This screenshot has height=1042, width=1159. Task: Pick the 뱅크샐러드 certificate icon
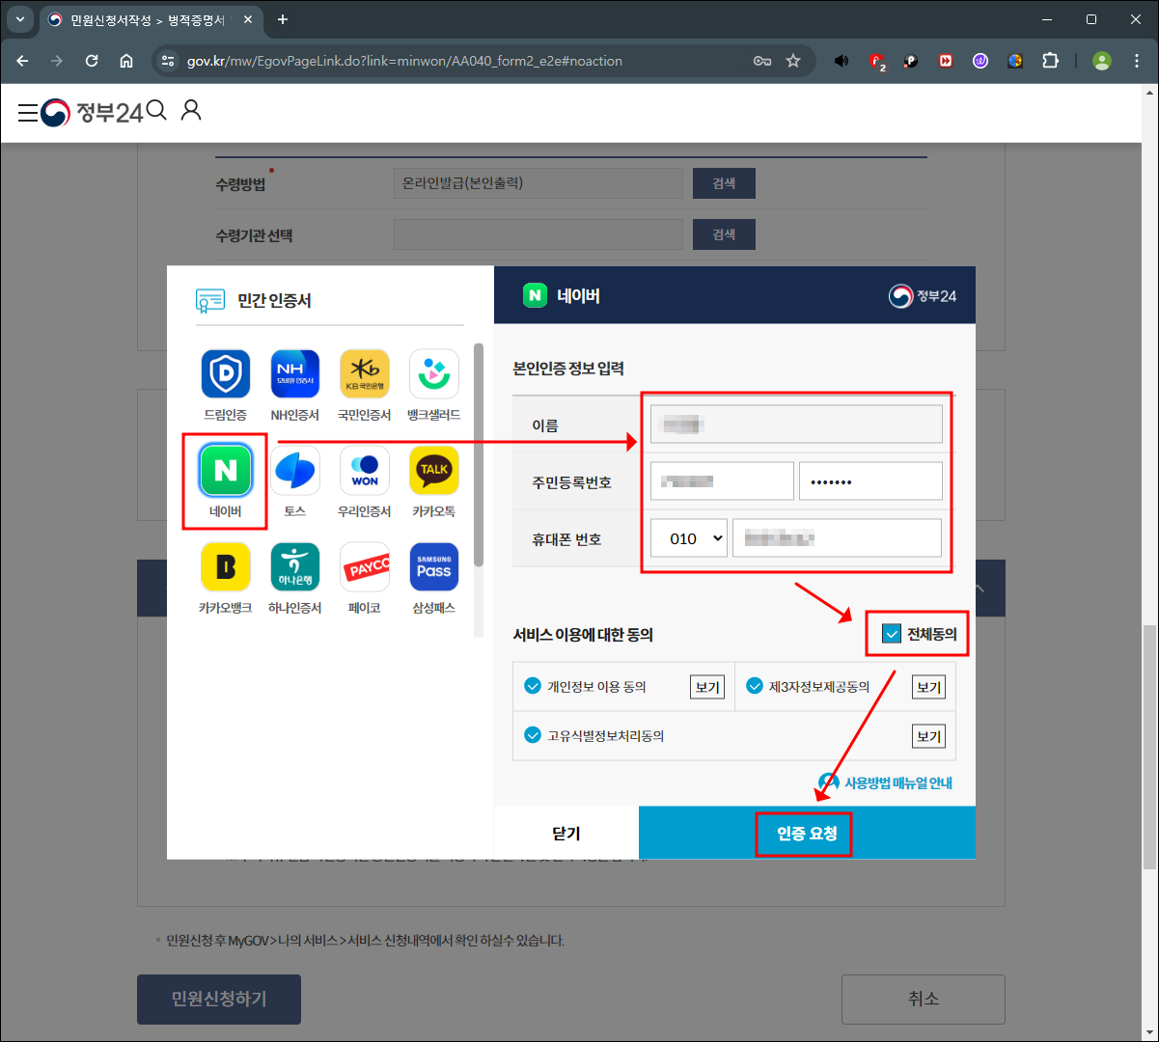click(434, 374)
